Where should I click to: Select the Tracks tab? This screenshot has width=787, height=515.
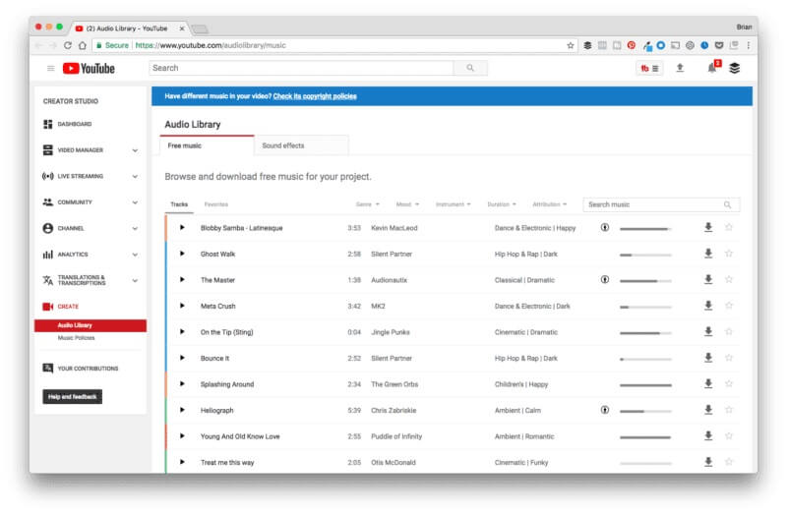179,204
